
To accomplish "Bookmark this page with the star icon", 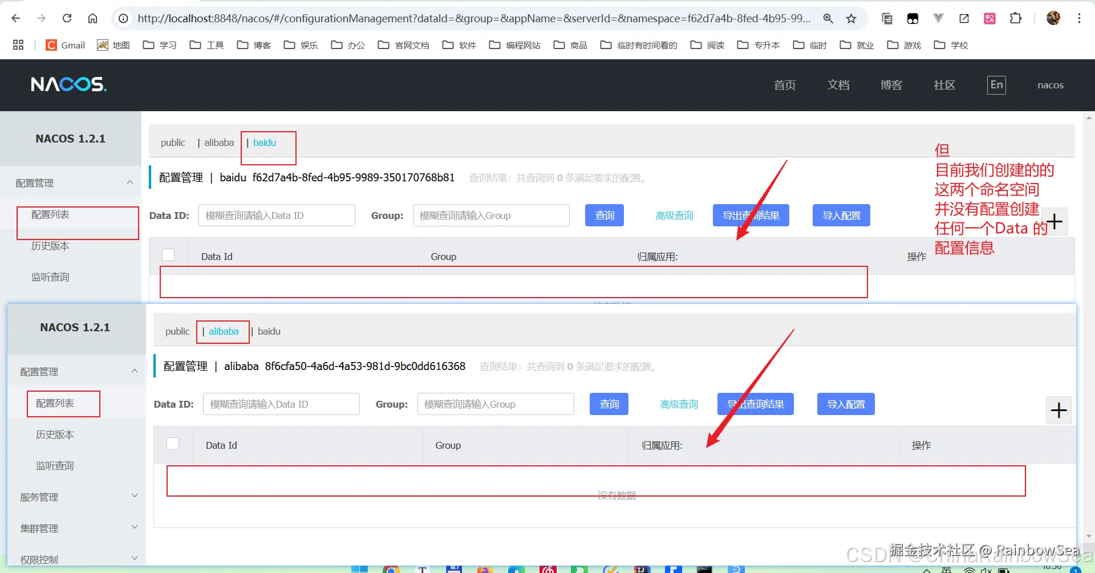I will (851, 19).
